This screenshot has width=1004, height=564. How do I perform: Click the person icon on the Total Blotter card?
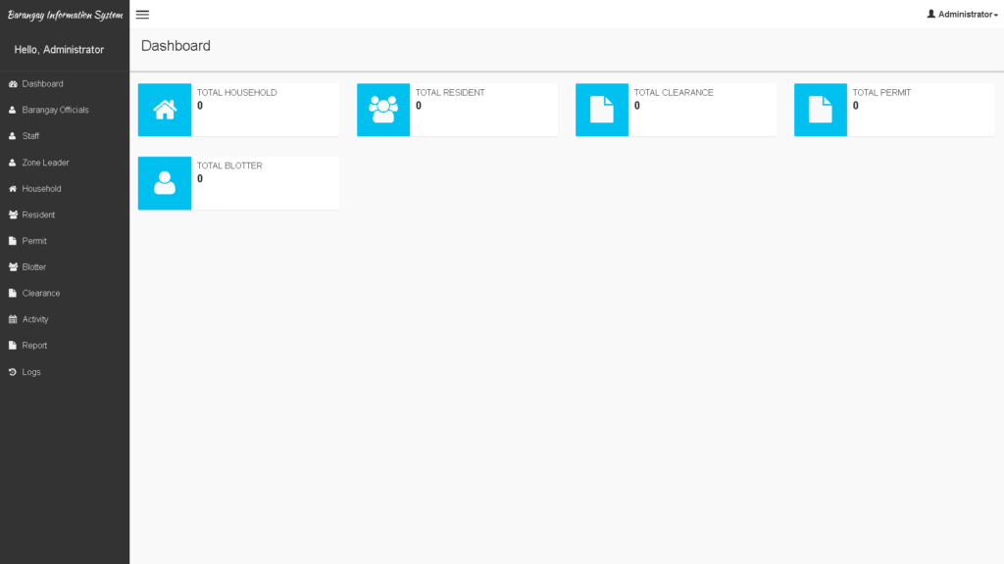pos(164,183)
